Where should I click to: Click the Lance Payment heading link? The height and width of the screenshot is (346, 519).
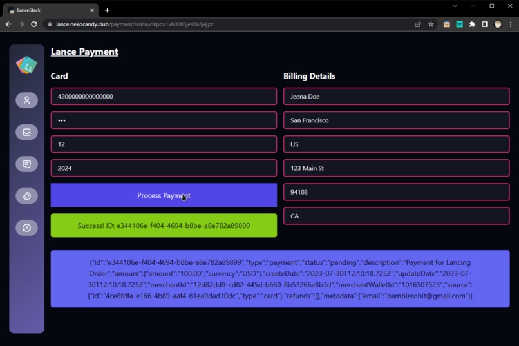pyautogui.click(x=84, y=52)
